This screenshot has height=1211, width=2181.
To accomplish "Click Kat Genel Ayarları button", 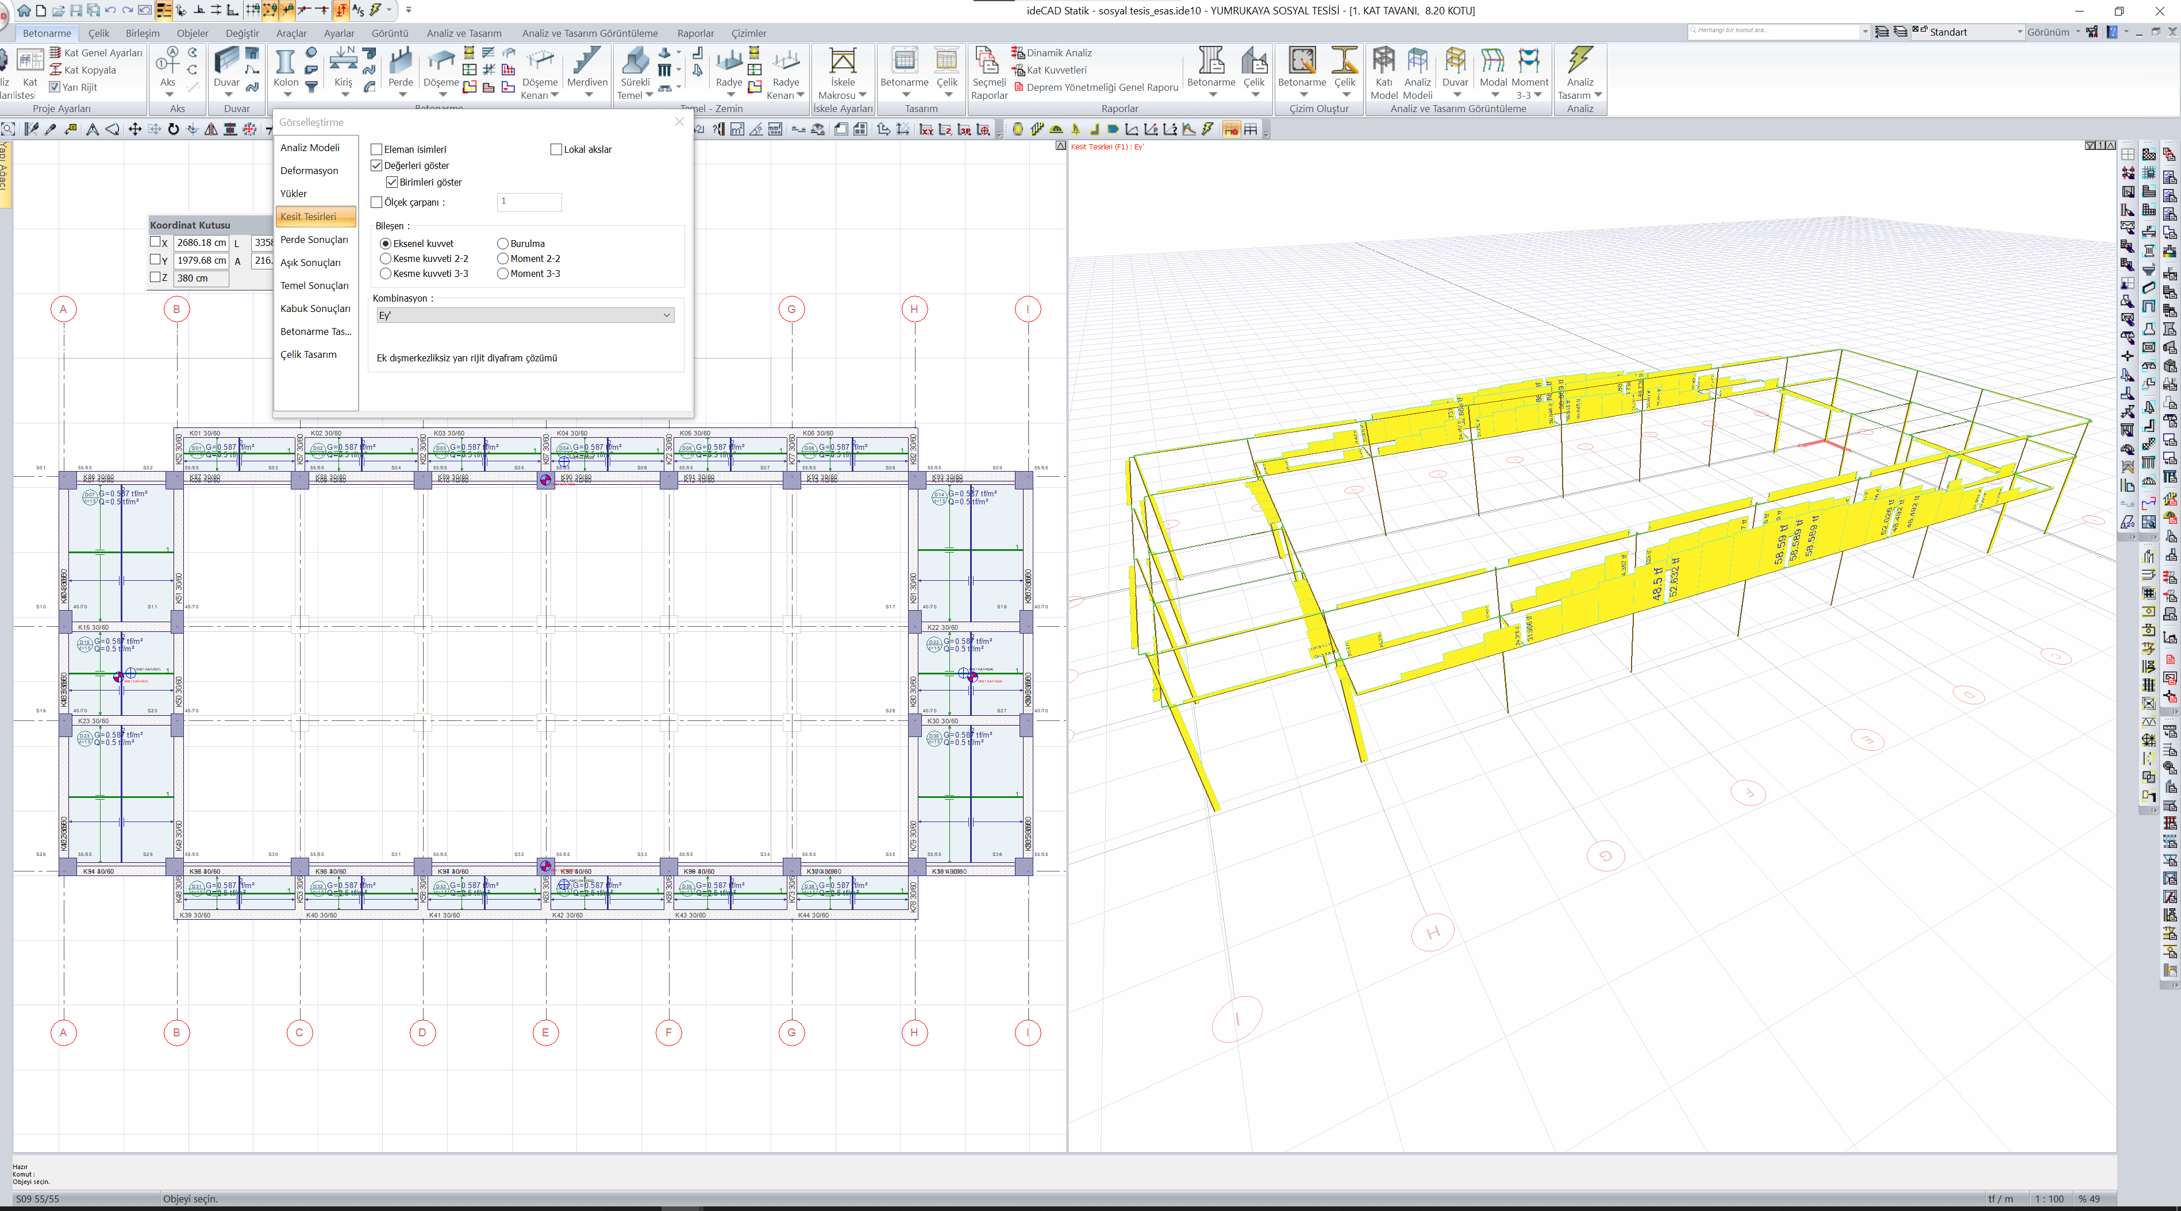I will click(95, 52).
